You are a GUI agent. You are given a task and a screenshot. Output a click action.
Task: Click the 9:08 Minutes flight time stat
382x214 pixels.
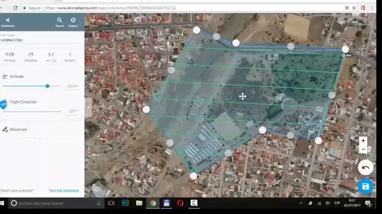pos(10,57)
